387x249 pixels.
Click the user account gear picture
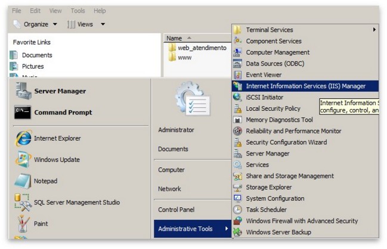coord(193,99)
